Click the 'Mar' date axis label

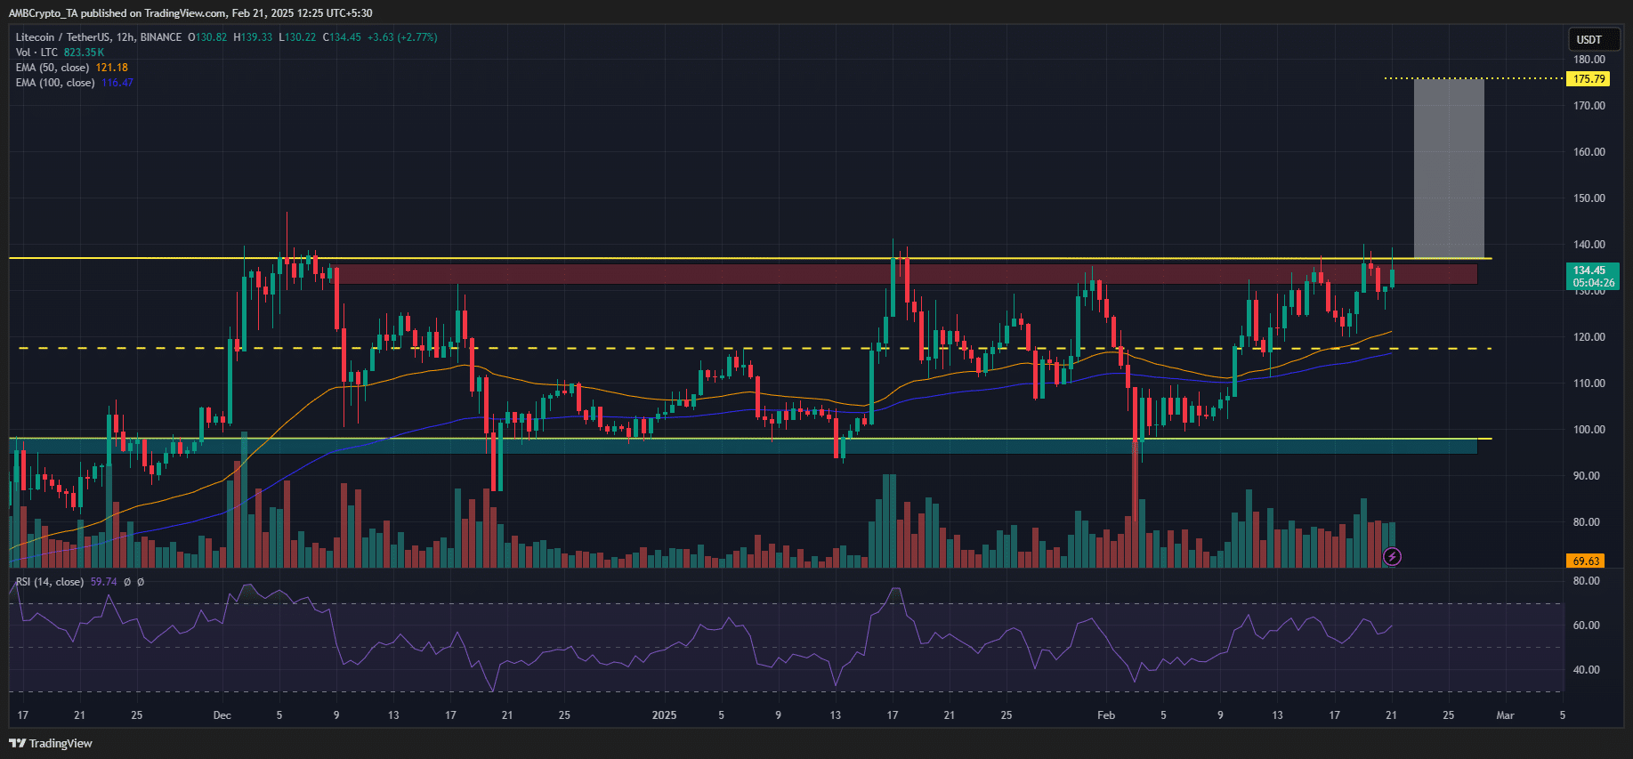[x=1505, y=715]
